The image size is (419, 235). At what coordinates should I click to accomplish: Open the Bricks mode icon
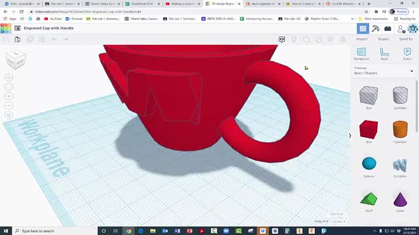388,29
